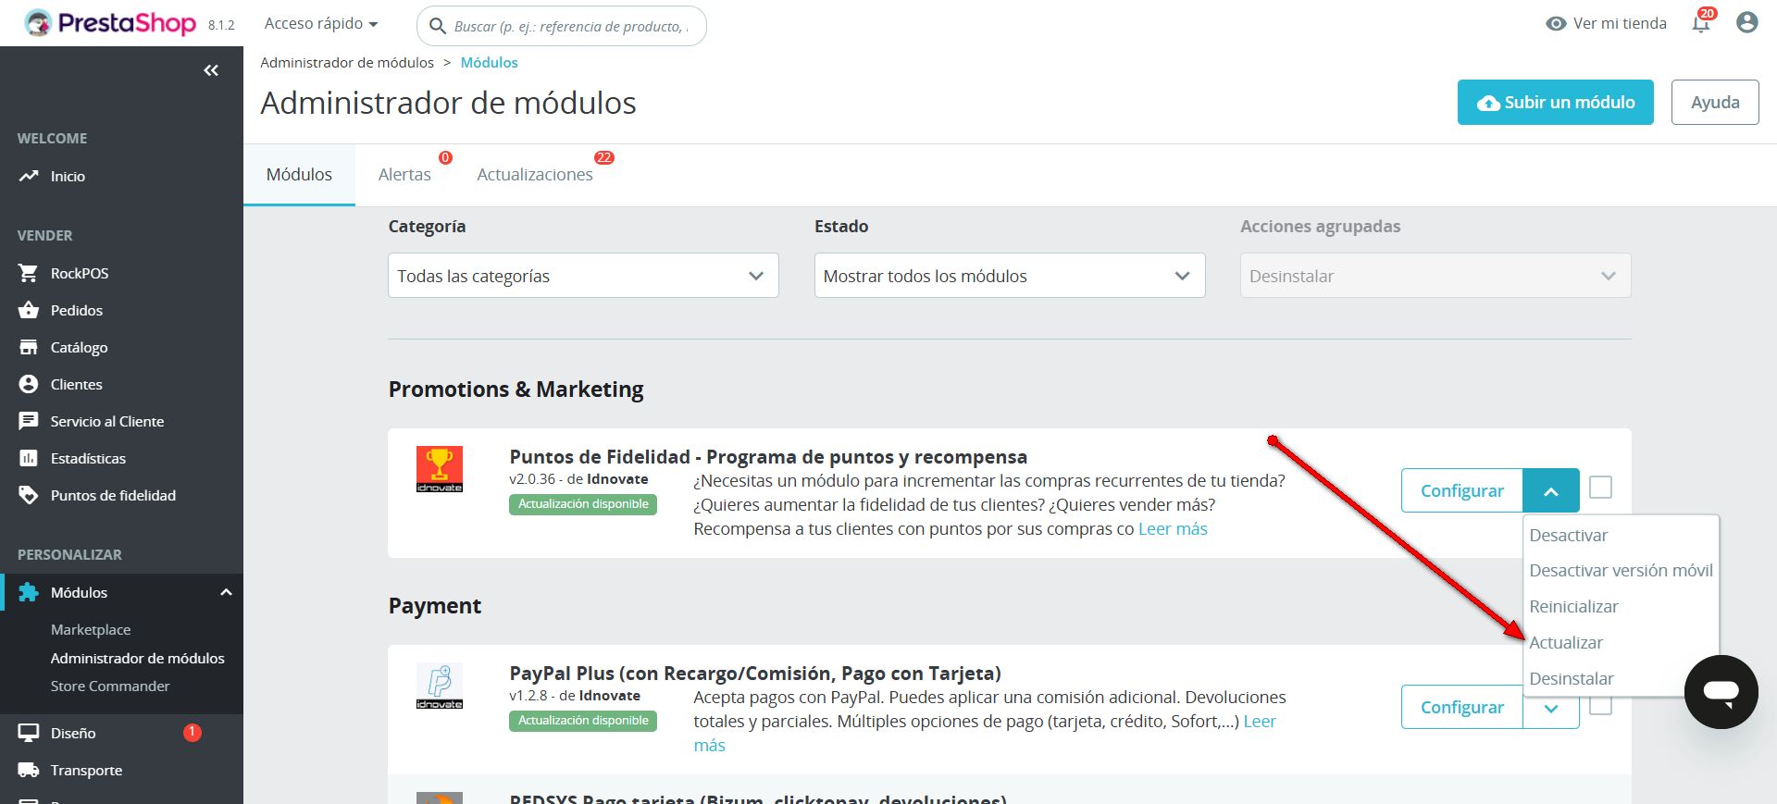The height and width of the screenshot is (804, 1777).
Task: Open the chat support bubble
Action: pos(1721,692)
